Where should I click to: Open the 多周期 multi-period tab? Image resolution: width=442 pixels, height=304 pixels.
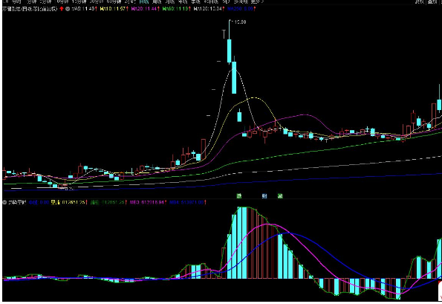241,1
